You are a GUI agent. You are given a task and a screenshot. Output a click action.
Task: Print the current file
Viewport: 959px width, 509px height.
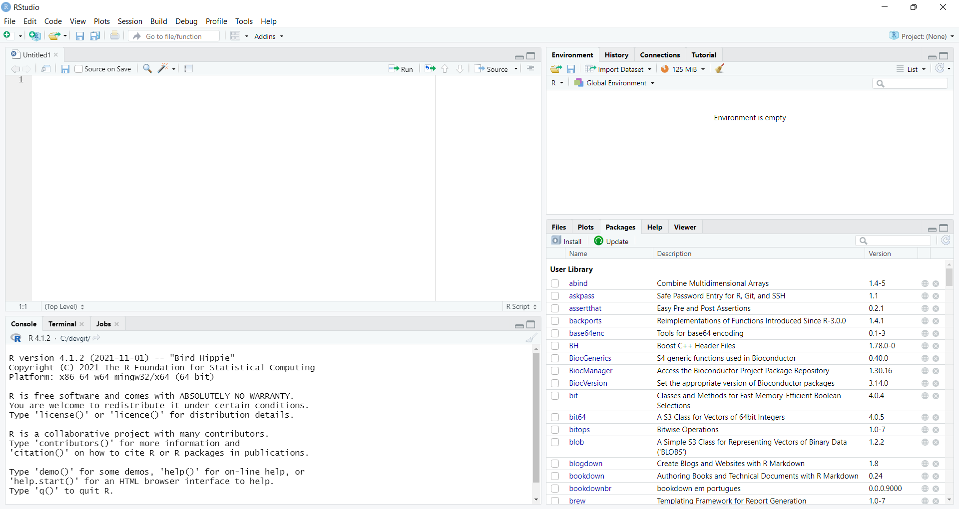tap(115, 36)
